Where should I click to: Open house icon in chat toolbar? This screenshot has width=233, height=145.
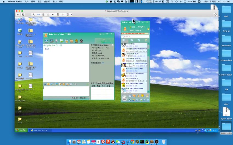tap(81, 41)
